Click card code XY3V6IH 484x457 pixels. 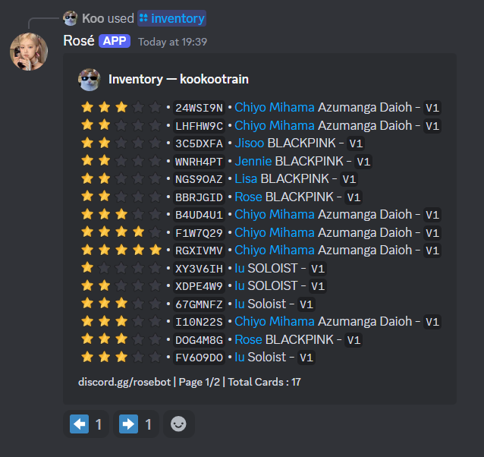[x=199, y=269]
